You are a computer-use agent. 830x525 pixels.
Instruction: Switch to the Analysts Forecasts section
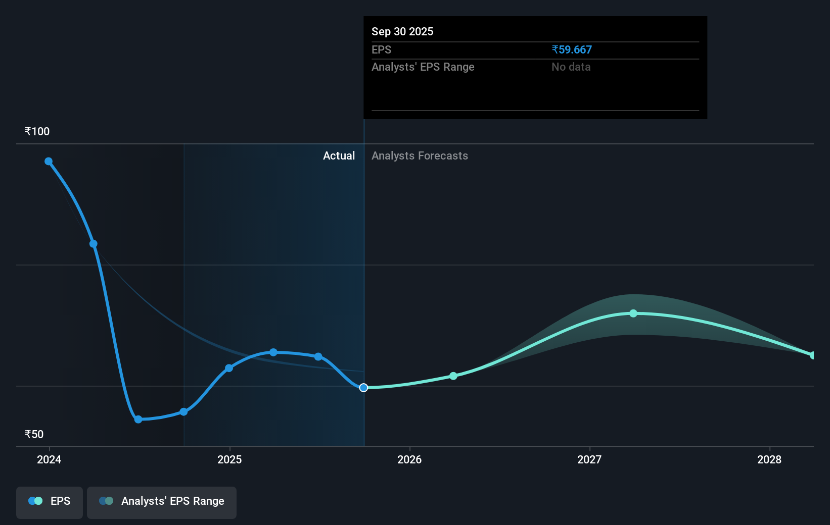click(x=420, y=155)
